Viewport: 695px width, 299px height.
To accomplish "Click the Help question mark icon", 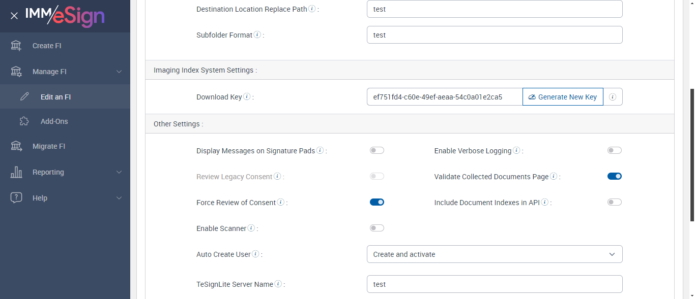I will 16,198.
